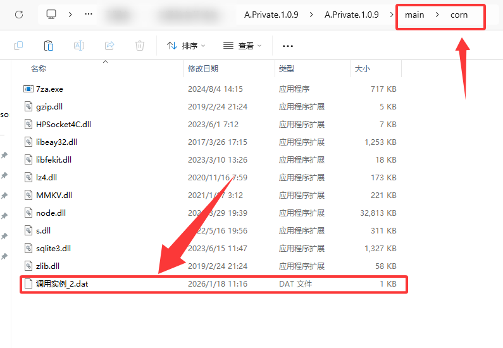Click the 2017/3/26 17:15 date of libeay32.dll

pyautogui.click(x=218, y=142)
